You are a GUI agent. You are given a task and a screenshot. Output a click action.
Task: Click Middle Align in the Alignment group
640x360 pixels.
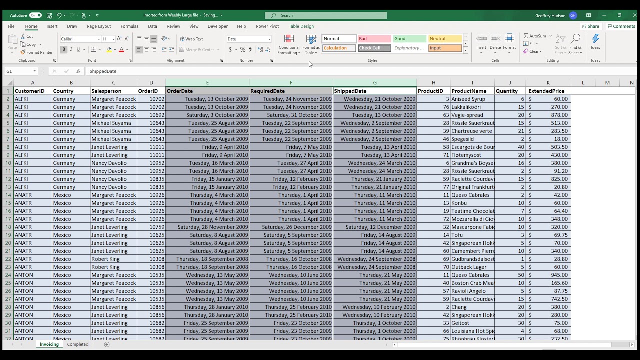pyautogui.click(x=146, y=39)
